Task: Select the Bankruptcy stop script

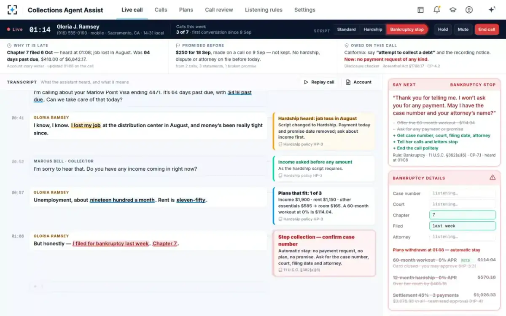Action: click(x=407, y=29)
